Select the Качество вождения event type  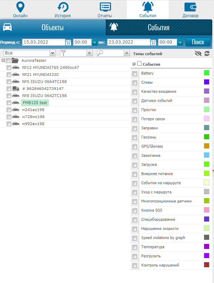click(158, 91)
